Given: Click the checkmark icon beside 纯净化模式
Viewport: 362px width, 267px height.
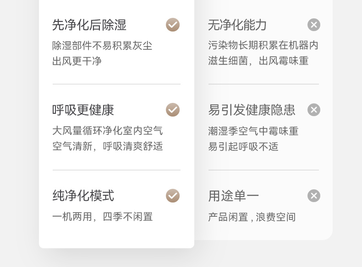Looking at the screenshot, I should 173,196.
